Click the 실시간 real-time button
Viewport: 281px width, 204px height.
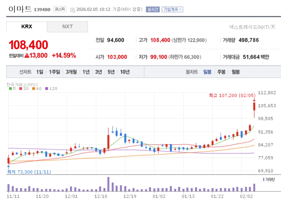click(153, 9)
